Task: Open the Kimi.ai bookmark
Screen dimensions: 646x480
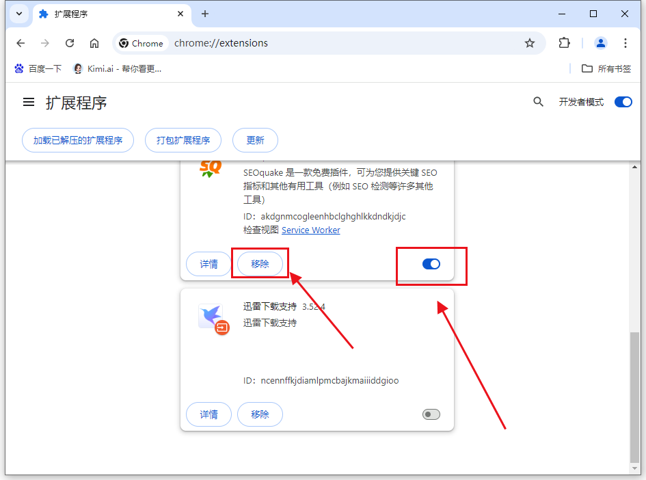Action: click(117, 69)
